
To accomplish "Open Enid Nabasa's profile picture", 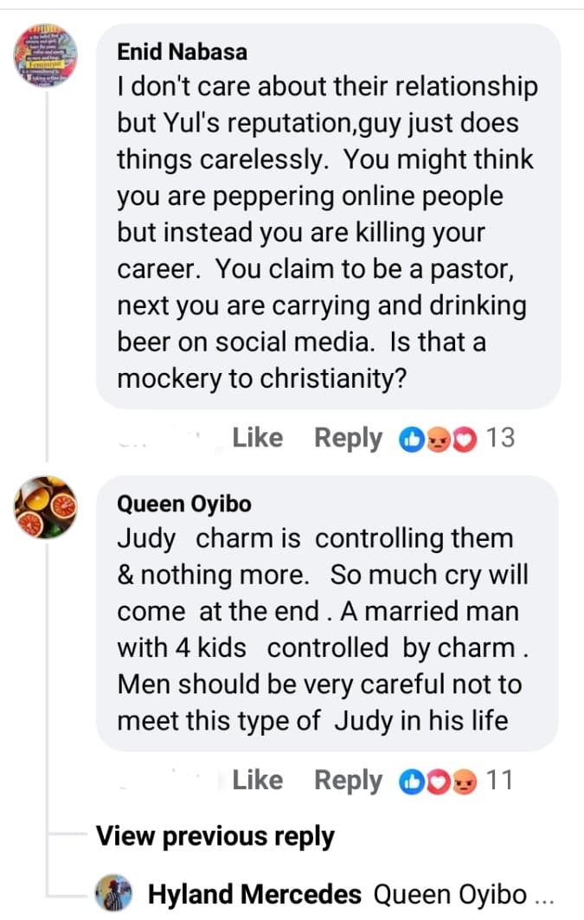I will pos(47,56).
